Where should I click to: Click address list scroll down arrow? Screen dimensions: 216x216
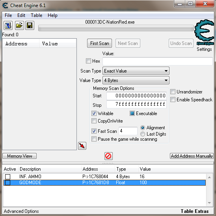pyautogui.click(x=210, y=203)
